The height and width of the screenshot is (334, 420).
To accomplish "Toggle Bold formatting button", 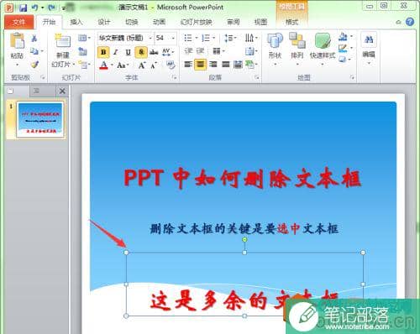I will coord(103,52).
